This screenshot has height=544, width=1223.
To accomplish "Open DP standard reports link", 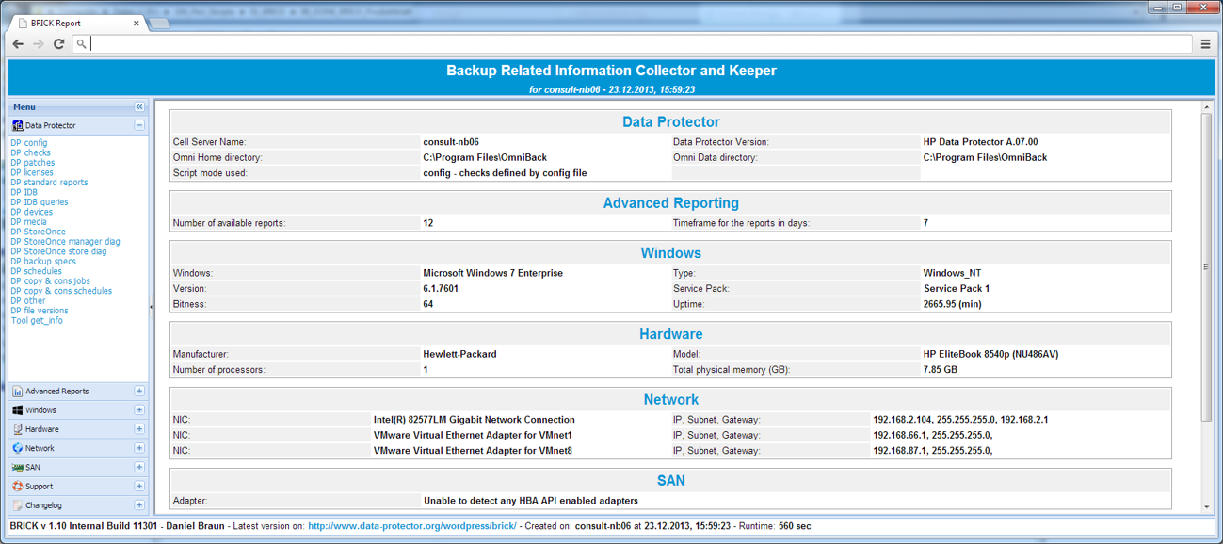I will pos(49,183).
